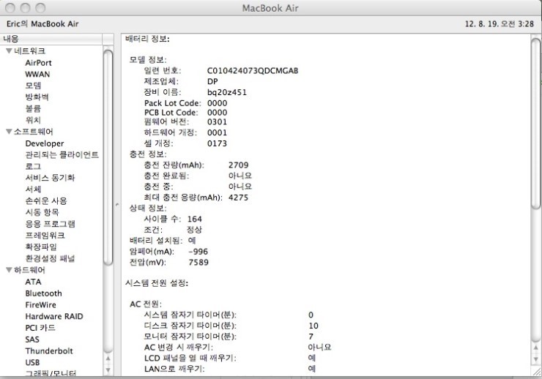Click sidebar scroll up arrow
542x379 pixels.
click(x=108, y=359)
